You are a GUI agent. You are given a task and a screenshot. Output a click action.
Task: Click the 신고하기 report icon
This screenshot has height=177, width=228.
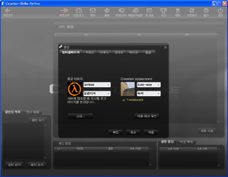click(192, 10)
